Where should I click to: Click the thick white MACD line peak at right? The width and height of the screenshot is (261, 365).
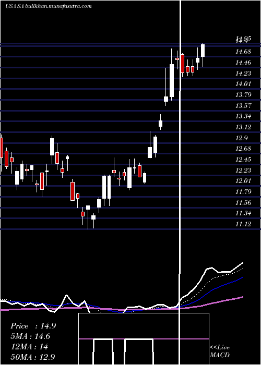click(x=242, y=263)
